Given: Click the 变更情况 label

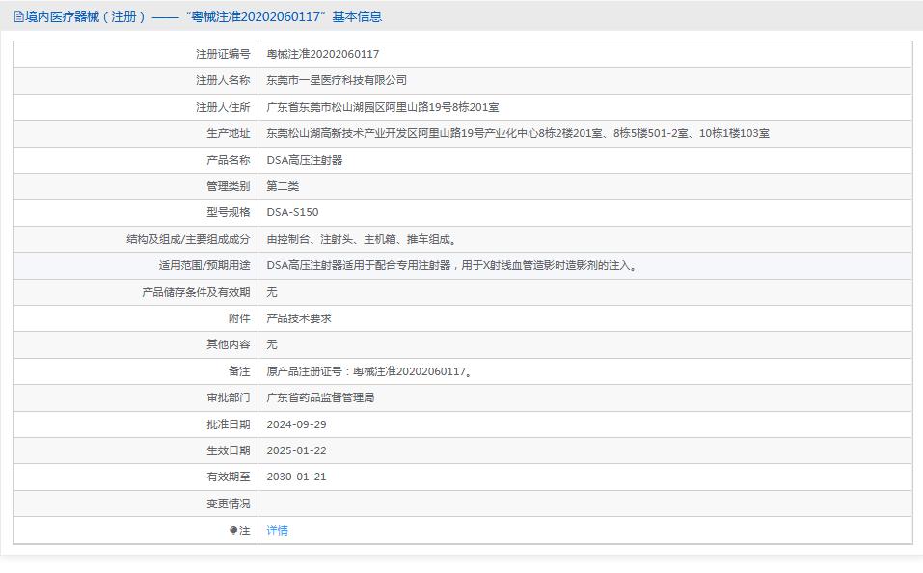Looking at the screenshot, I should pos(229,505).
